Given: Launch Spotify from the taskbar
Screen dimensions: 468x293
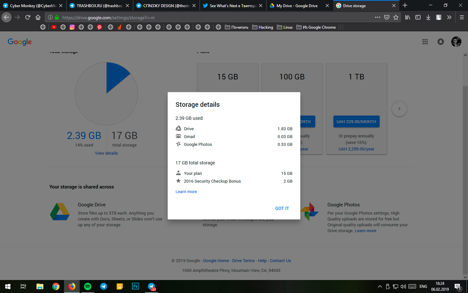Looking at the screenshot, I should (x=88, y=286).
